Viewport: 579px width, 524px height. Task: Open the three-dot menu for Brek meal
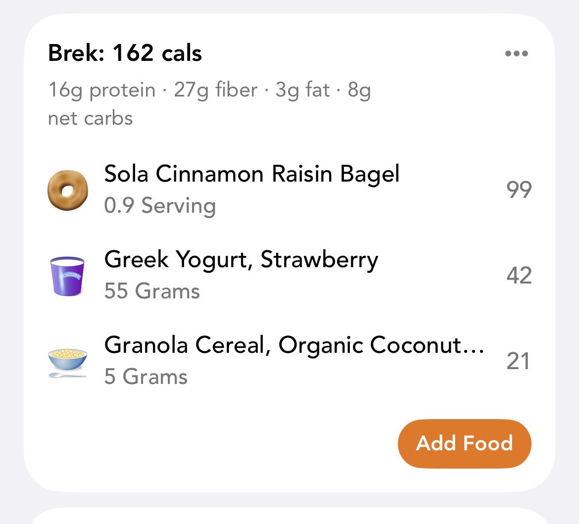tap(517, 53)
